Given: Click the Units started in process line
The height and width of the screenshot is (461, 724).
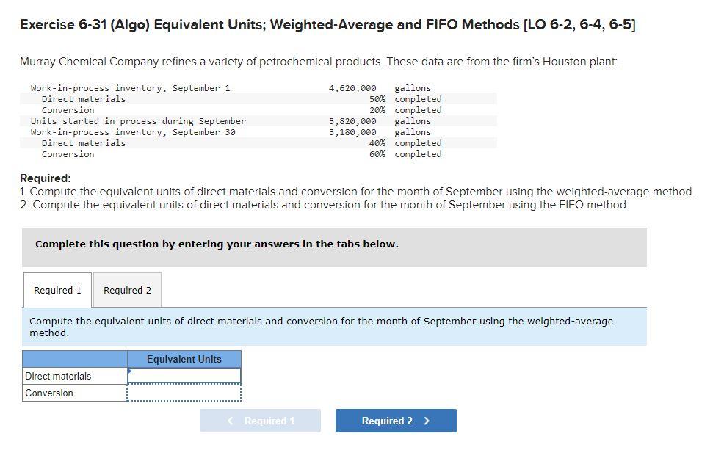Looking at the screenshot, I should coord(138,121).
